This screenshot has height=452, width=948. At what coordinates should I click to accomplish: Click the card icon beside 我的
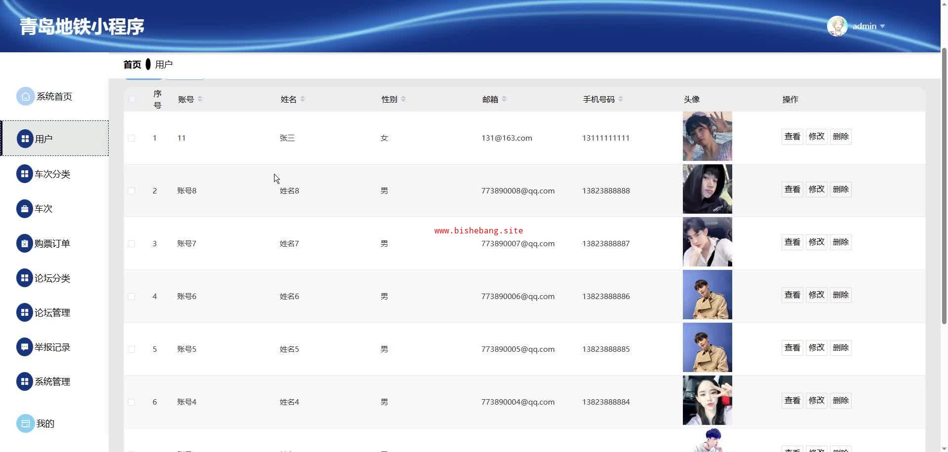[26, 423]
